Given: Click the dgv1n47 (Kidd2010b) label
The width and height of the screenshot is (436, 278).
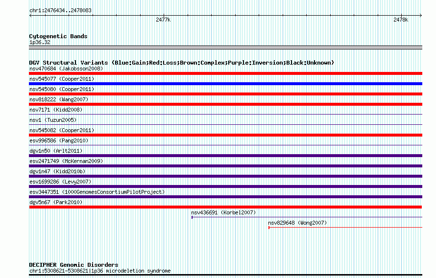Looking at the screenshot, I should [x=57, y=171].
